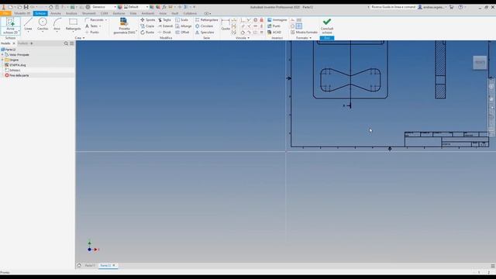This screenshot has height=279, width=496.
Task: Choose the Raccordo fillet tool
Action: click(95, 20)
